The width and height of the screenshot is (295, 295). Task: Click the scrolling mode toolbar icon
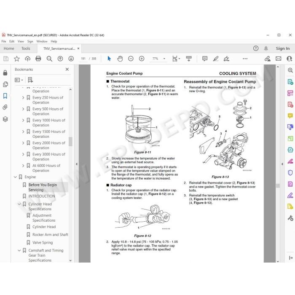coord(189,59)
